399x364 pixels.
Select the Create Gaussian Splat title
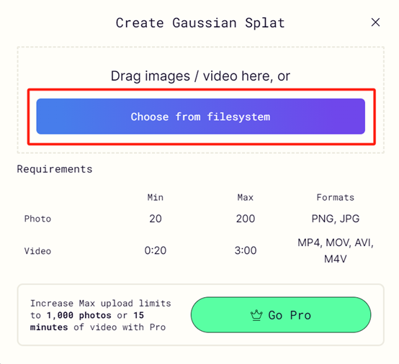coord(200,23)
